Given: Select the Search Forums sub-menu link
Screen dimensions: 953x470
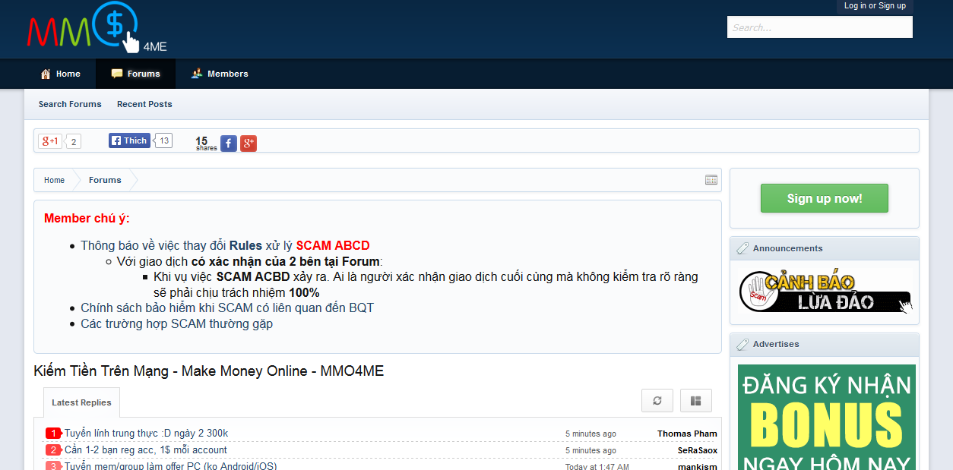Looking at the screenshot, I should (70, 104).
